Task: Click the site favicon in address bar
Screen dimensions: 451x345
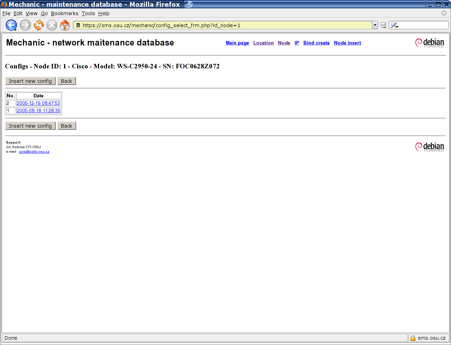Action: 78,25
